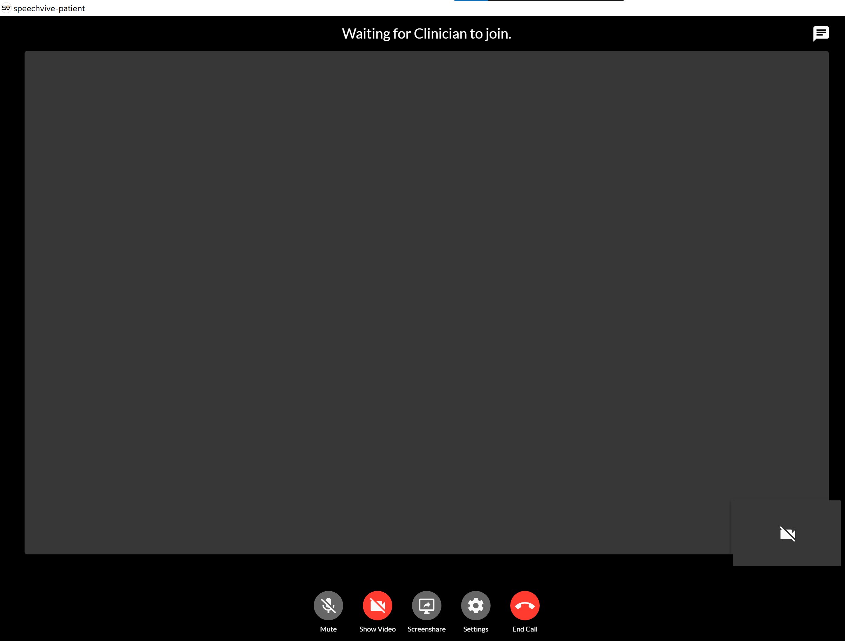Image resolution: width=845 pixels, height=641 pixels.
Task: Click the SV logo in title bar
Action: point(6,8)
